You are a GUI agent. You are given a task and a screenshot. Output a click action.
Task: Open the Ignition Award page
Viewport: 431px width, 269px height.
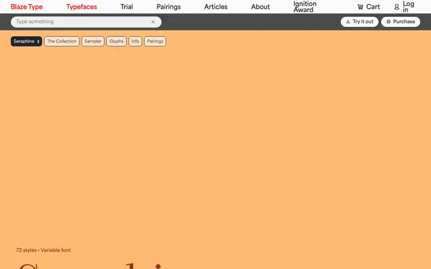pyautogui.click(x=305, y=7)
